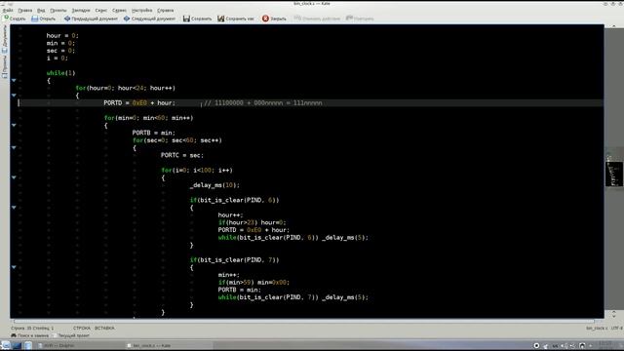Click line and column indicator in the status bar

click(32, 328)
